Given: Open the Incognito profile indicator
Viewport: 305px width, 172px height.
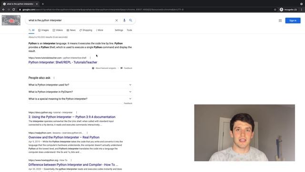Looking at the screenshot, I should 288,10.
